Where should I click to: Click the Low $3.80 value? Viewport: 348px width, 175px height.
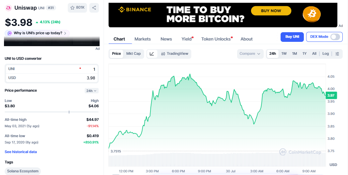[x=10, y=106]
